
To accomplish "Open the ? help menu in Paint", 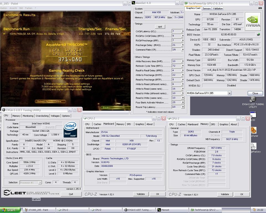I will [x=35, y=8].
